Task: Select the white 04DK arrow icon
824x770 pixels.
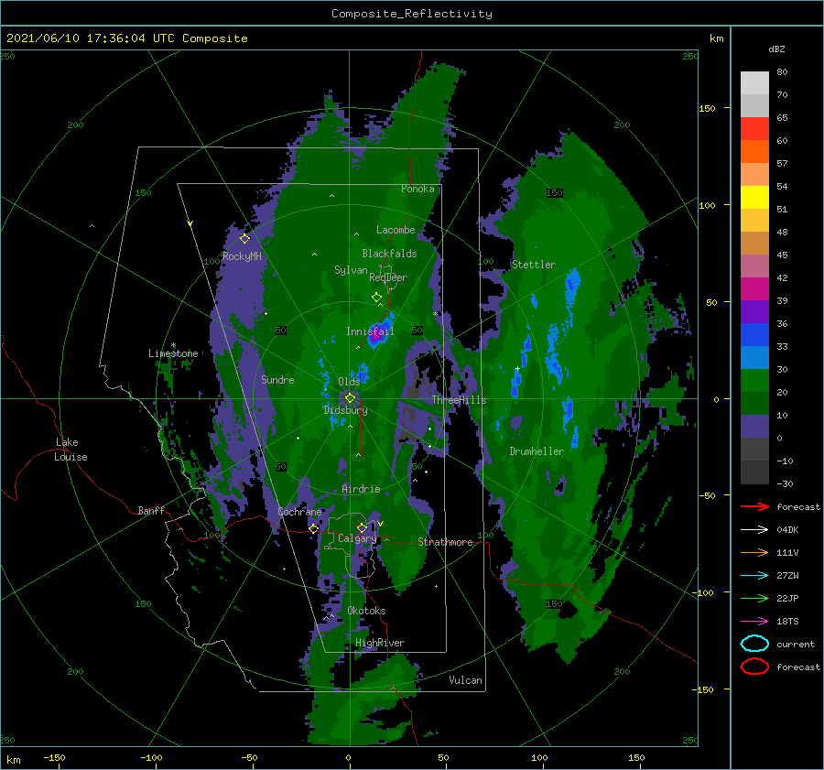Action: 754,529
